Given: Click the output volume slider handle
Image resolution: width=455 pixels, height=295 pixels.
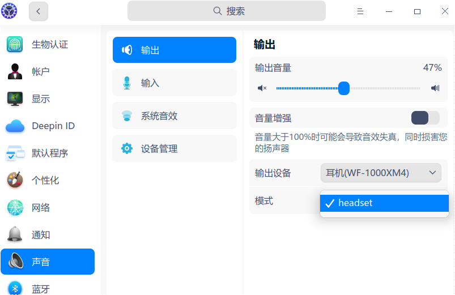Looking at the screenshot, I should click(x=344, y=88).
